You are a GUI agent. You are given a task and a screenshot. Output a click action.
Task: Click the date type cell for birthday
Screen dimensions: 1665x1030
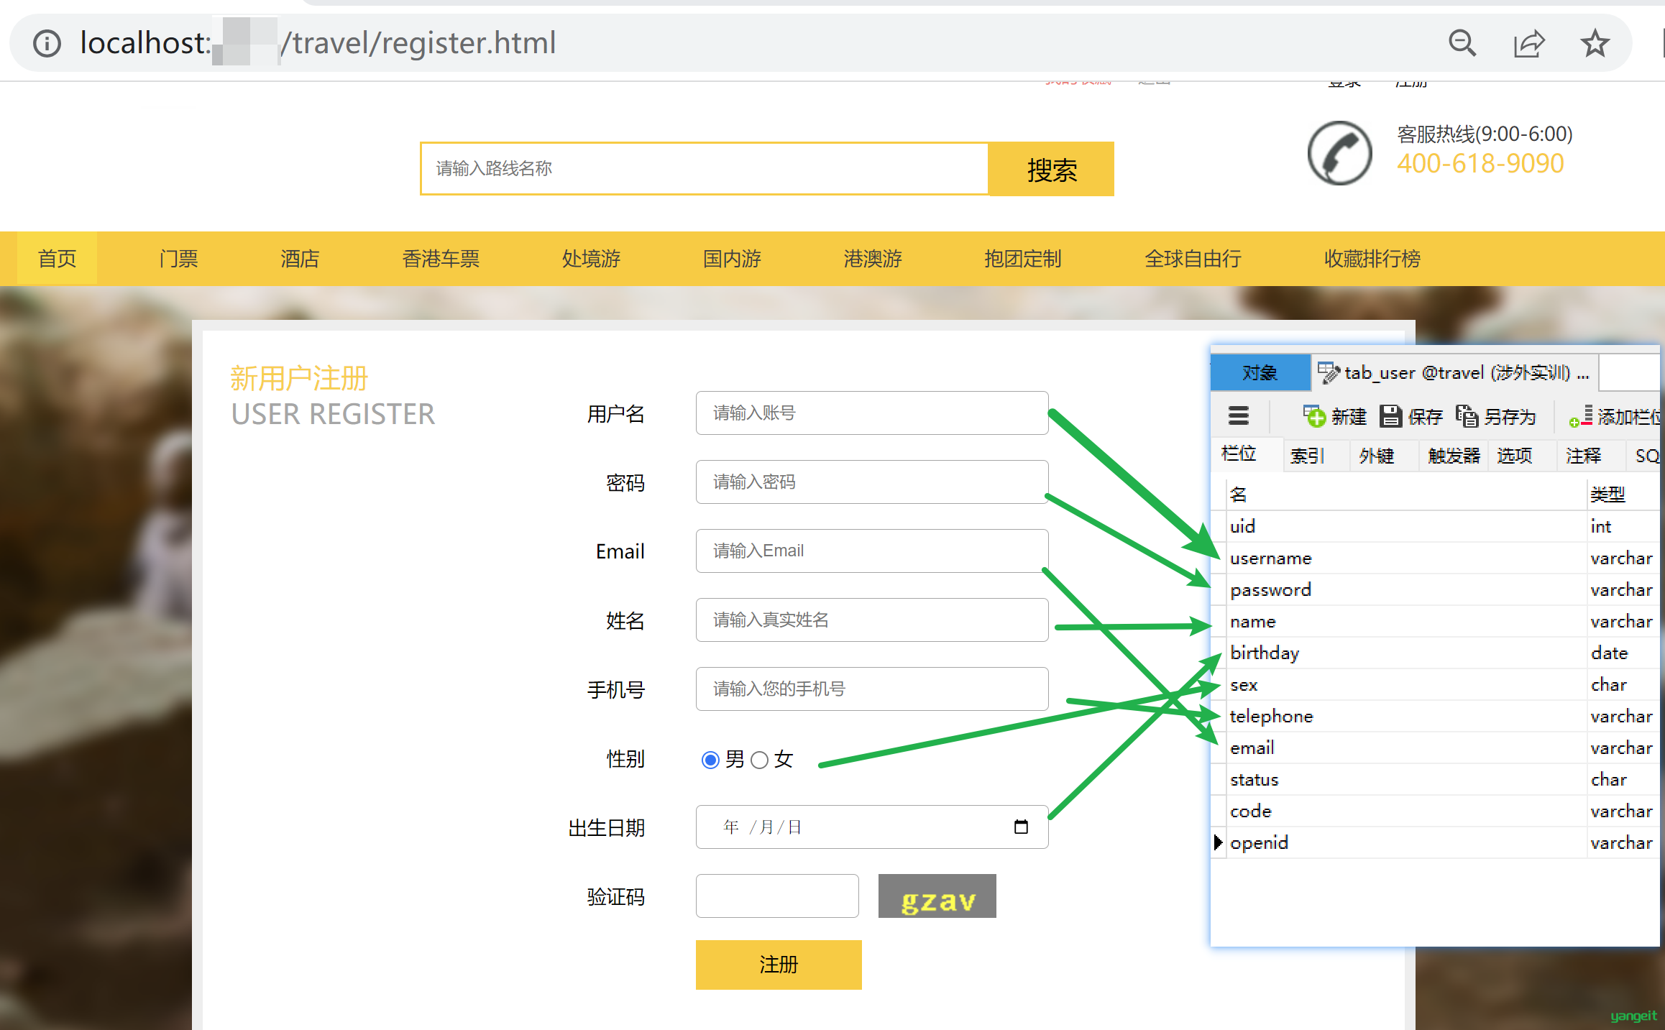(x=1623, y=653)
